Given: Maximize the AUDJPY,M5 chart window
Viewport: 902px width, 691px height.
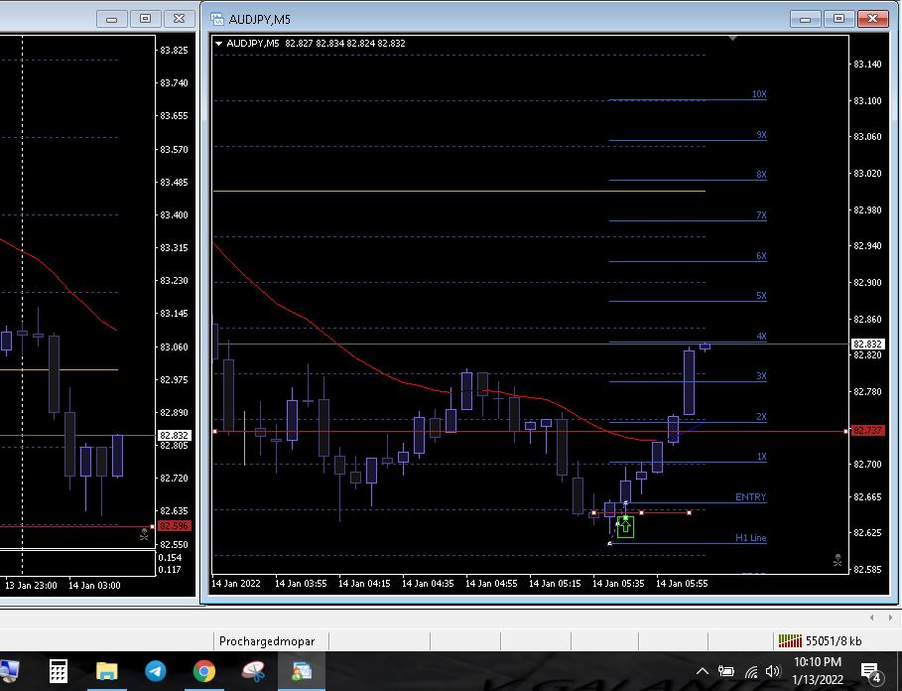Looking at the screenshot, I should 839,19.
